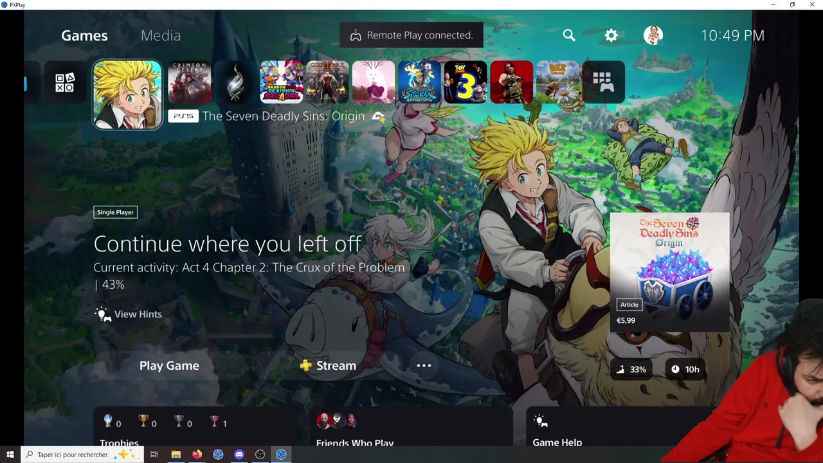
Task: Click the 10:49 PM clock
Action: coord(732,35)
